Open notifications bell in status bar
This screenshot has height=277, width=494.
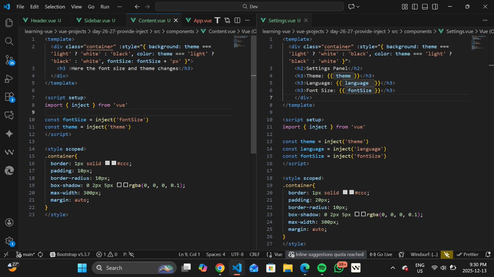click(488, 254)
